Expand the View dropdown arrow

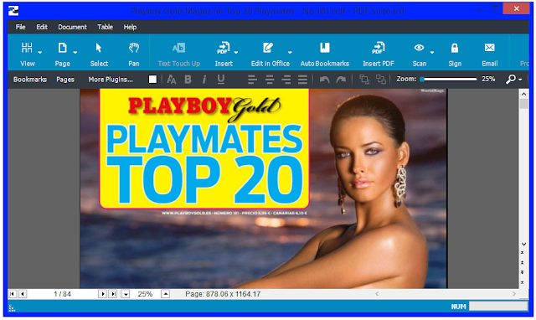40,52
